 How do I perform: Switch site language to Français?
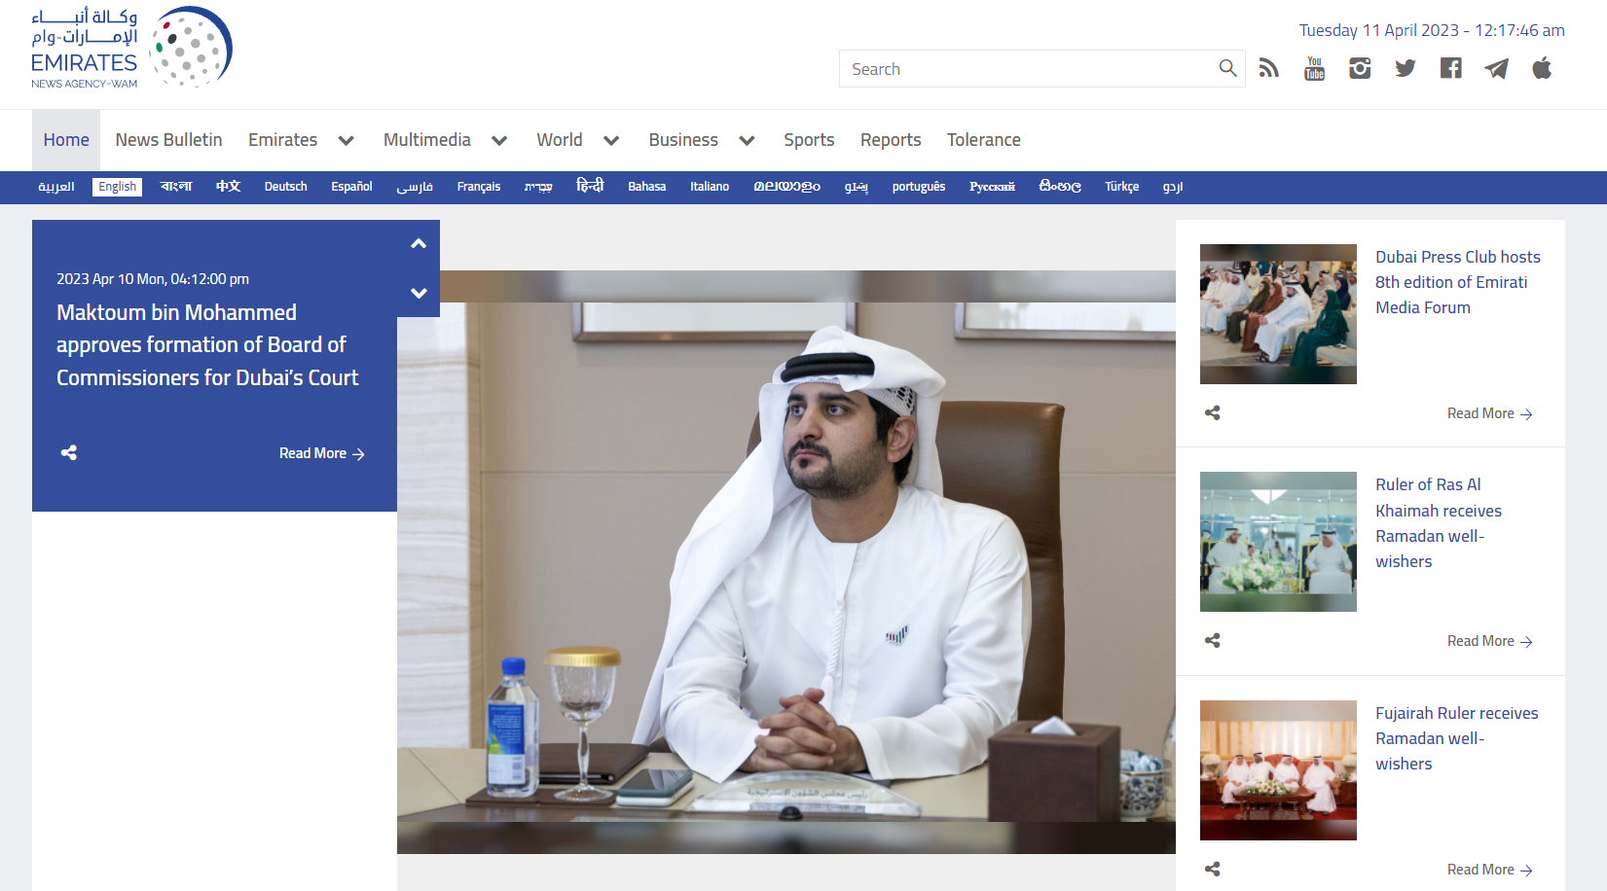(x=478, y=187)
